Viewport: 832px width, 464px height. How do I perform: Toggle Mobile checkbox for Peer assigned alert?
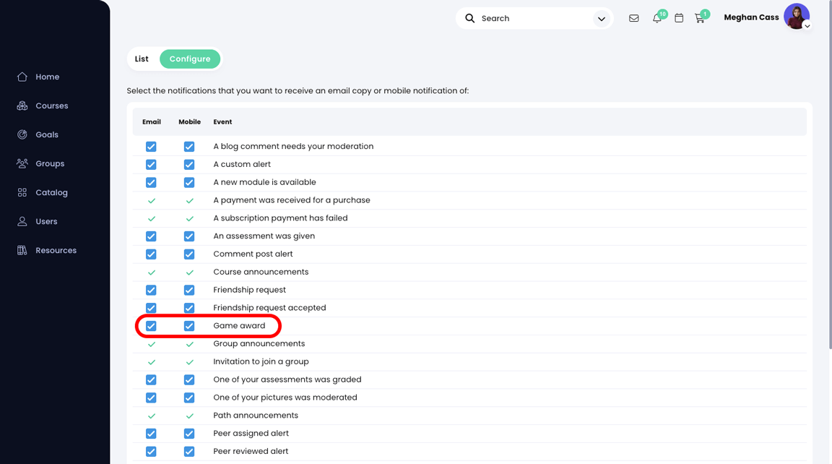click(x=188, y=433)
